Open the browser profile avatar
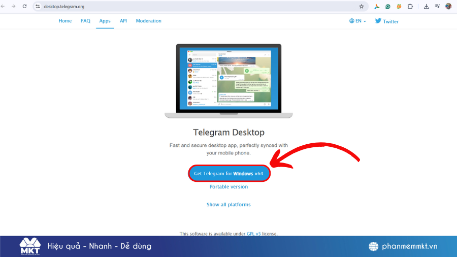The width and height of the screenshot is (457, 257). pos(448,7)
